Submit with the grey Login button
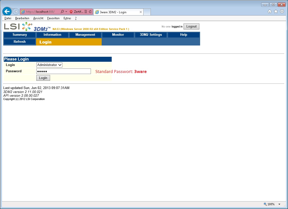 tap(43, 78)
